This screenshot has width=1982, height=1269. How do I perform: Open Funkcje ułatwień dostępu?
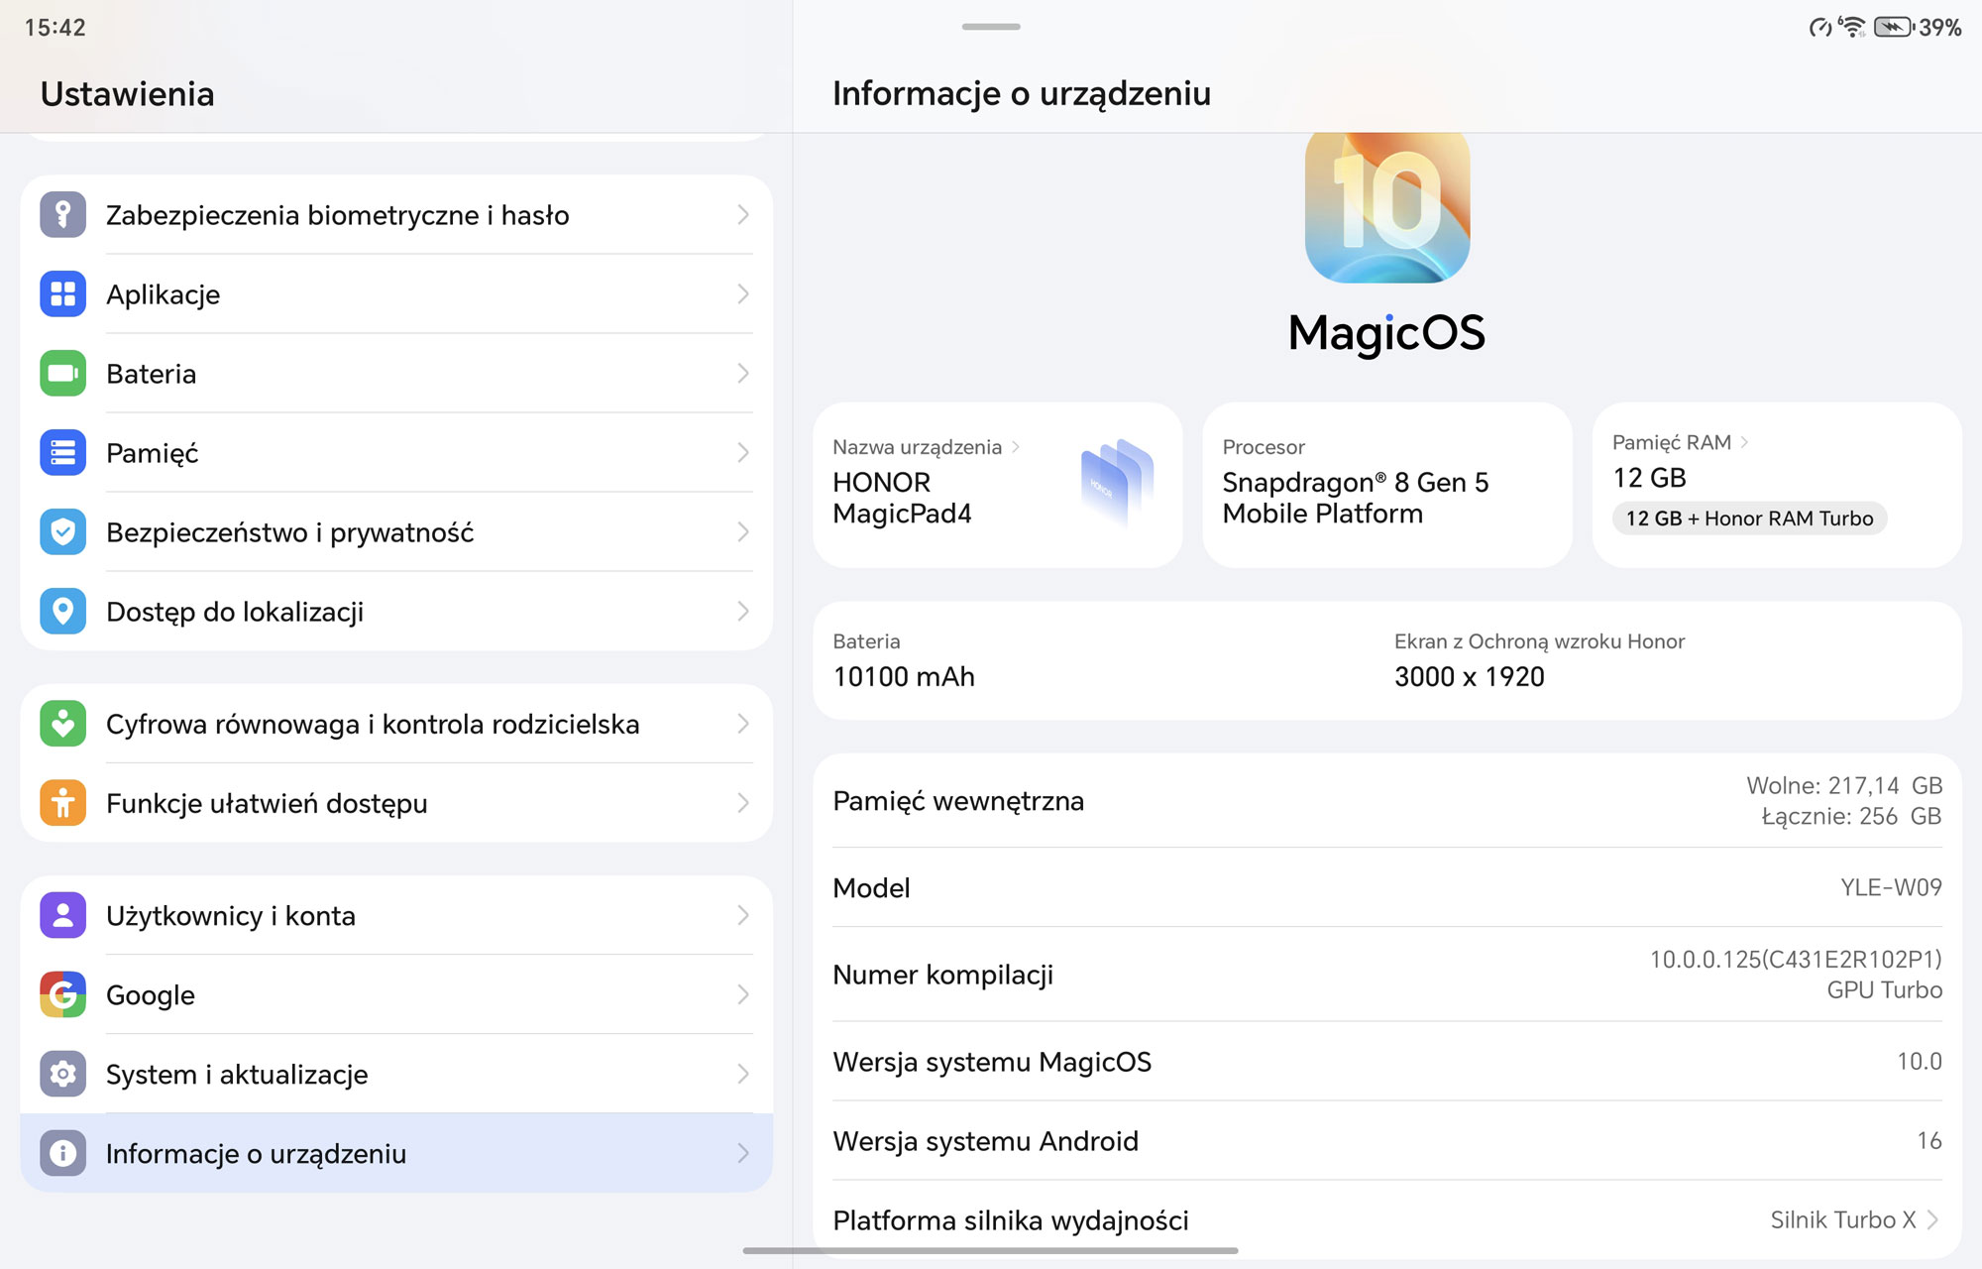[396, 803]
